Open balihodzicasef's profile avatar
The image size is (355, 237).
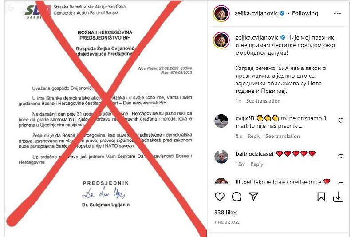tap(221, 157)
